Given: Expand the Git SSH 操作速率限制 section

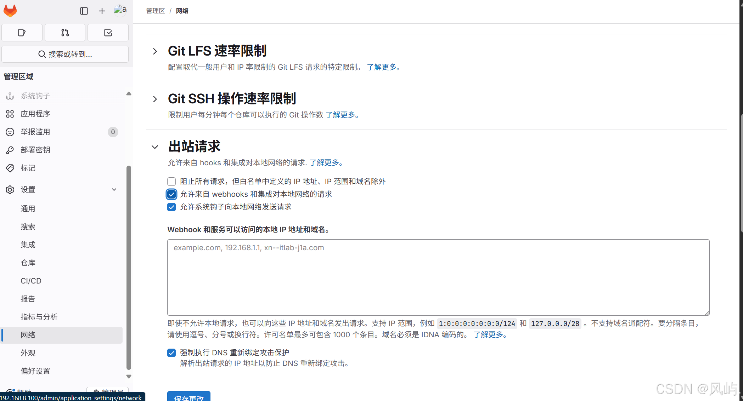Looking at the screenshot, I should pyautogui.click(x=155, y=99).
